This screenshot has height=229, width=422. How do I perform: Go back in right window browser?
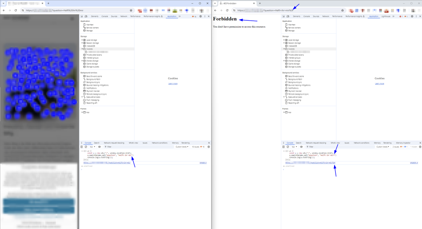(x=215, y=10)
